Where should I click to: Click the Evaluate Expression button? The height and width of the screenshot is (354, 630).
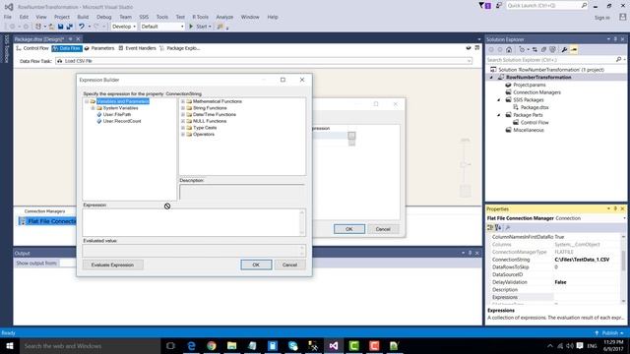coord(112,265)
